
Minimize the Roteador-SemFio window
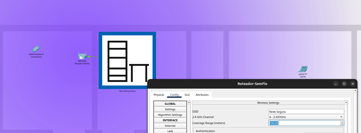336,84
